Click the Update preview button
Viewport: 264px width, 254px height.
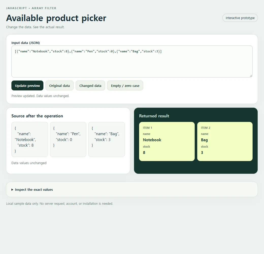coord(27,86)
